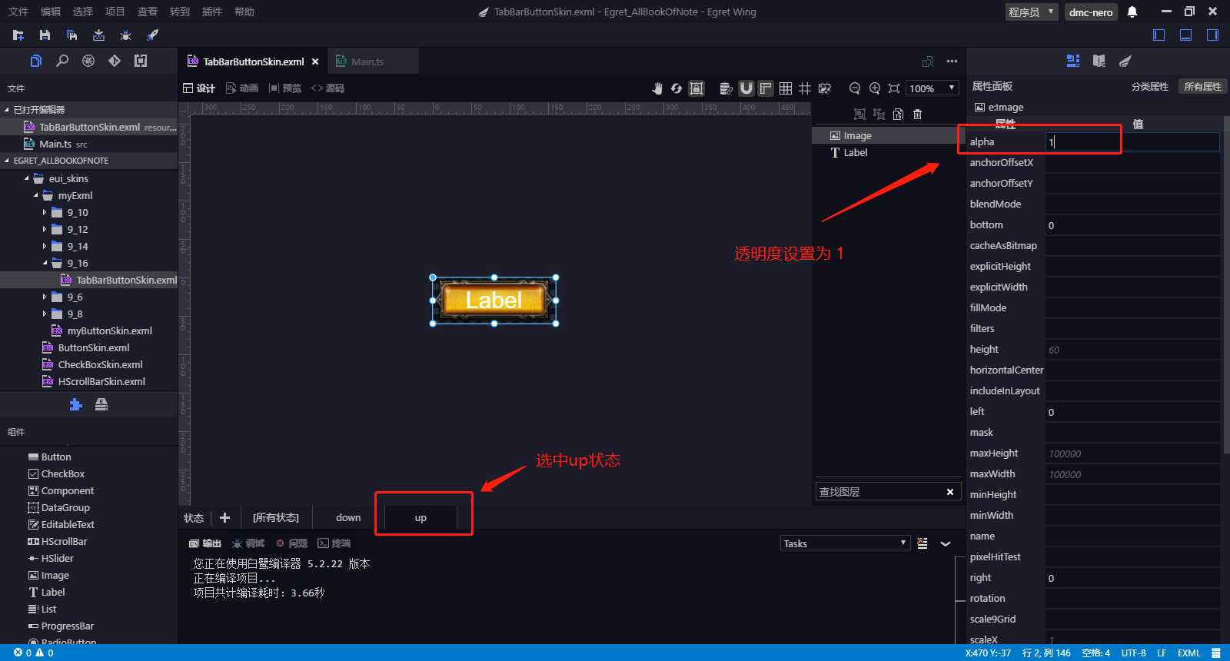Collapse the bottom output panel chevron
Viewport: 1230px width, 661px height.
(946, 543)
